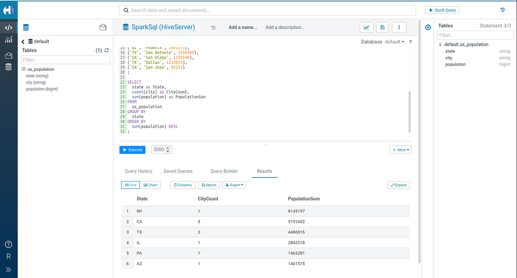Switch the Results view back to Grid

click(x=130, y=184)
